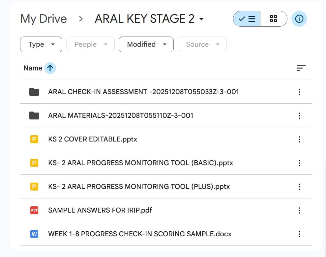The width and height of the screenshot is (326, 257).
Task: Select KS- 2 ARAL PROGRESS MONITORING TOOL (PLUS).pptx
Action: click(x=139, y=187)
